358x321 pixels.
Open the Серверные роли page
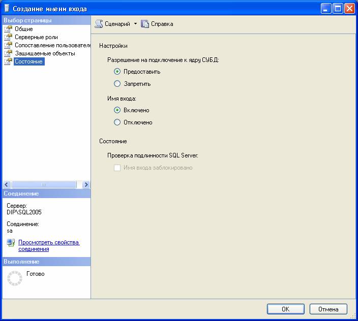coord(36,37)
